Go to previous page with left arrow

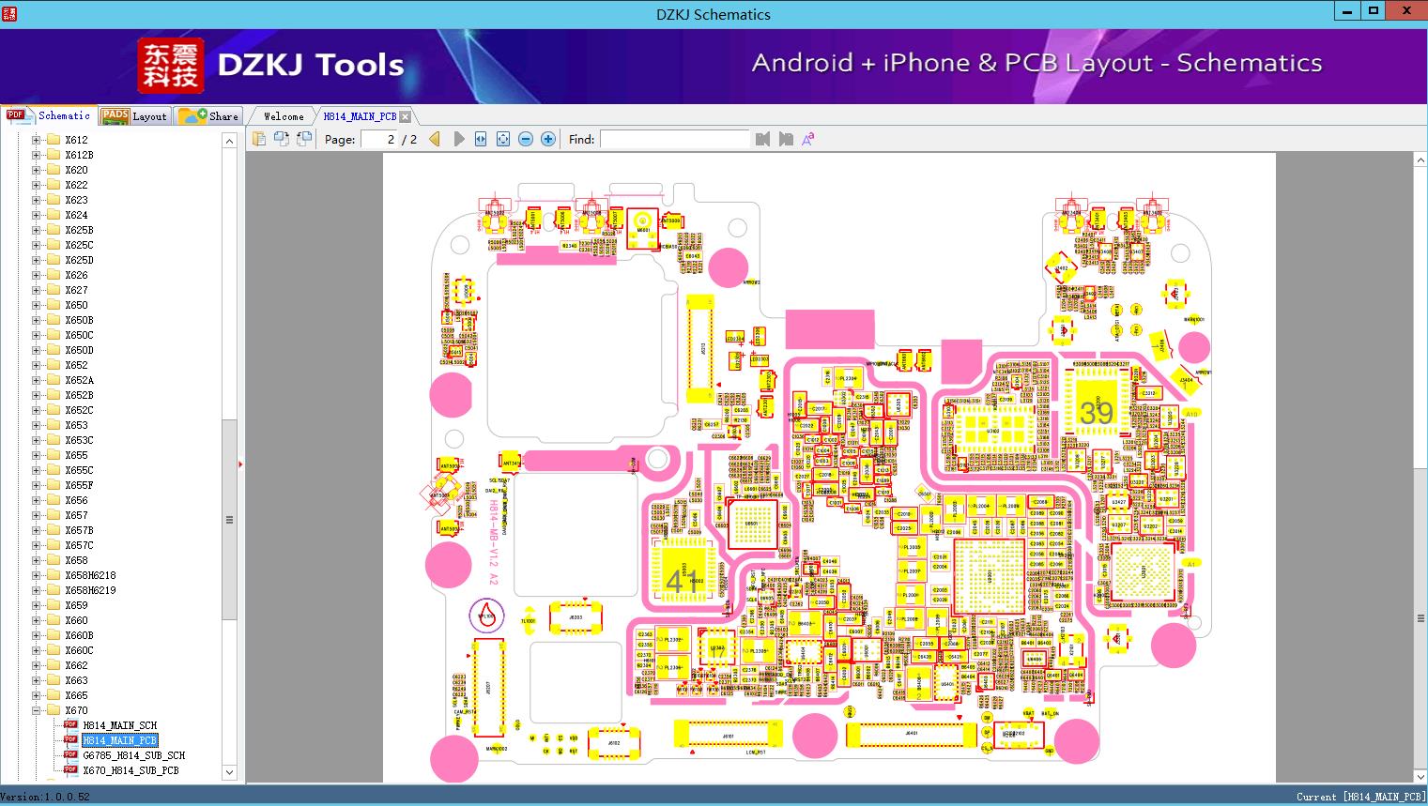(x=435, y=139)
